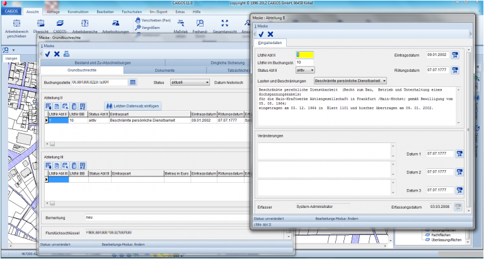
Task: Open the Buchungsstelle table lookup icon
Action: point(133,83)
